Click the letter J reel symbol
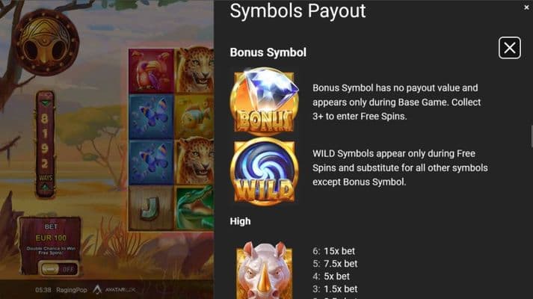The height and width of the screenshot is (299, 533). (x=151, y=208)
